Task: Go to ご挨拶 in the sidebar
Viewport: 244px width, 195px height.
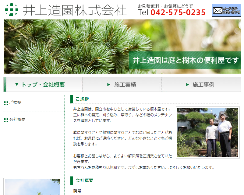Action: (15, 103)
